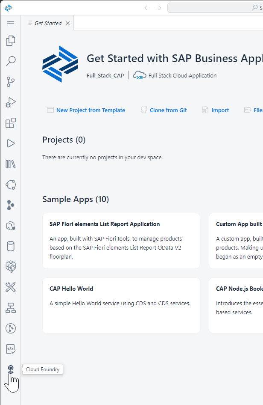The width and height of the screenshot is (263, 405).
Task: Open the CAP Hello World sample card
Action: click(x=121, y=305)
